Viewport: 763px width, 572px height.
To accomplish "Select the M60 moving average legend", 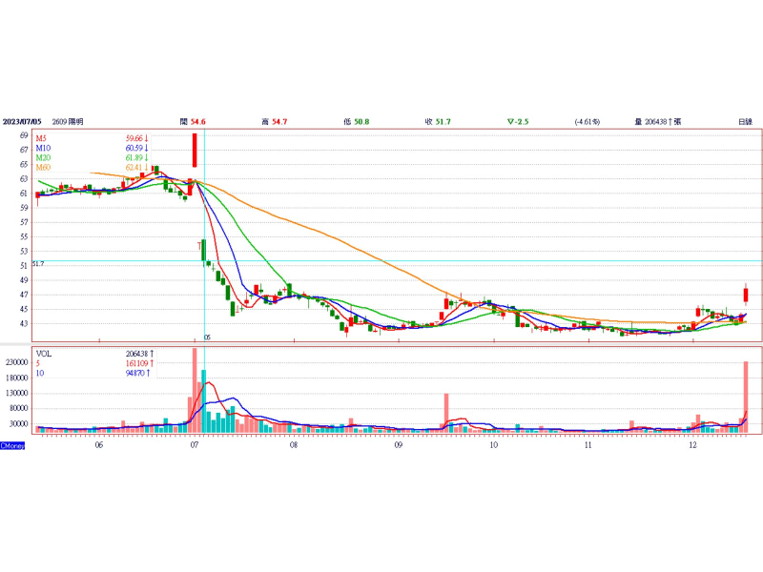I will coord(43,167).
